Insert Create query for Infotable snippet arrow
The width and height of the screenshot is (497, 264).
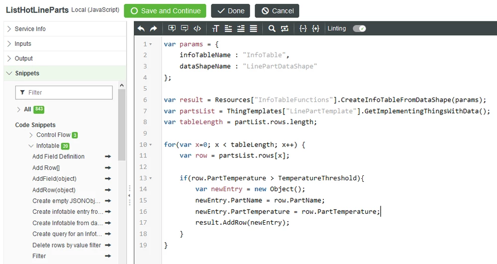[x=108, y=234]
